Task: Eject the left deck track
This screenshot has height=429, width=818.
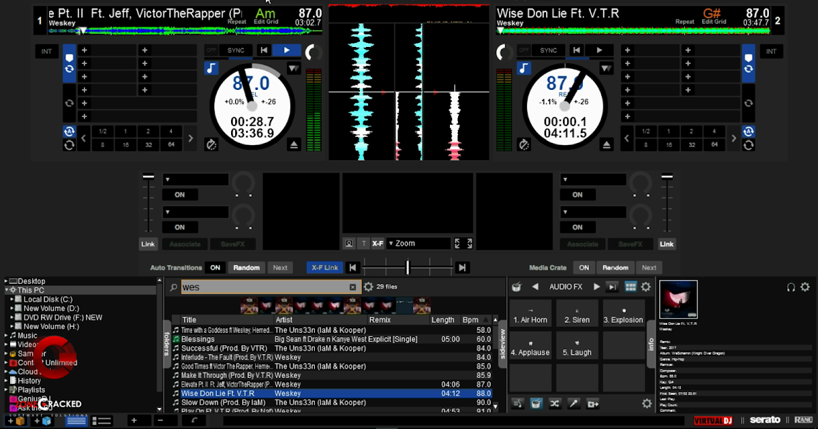Action: coord(294,144)
